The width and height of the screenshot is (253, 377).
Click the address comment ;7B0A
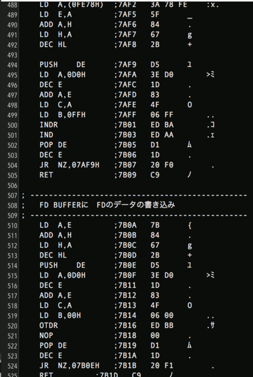click(125, 225)
